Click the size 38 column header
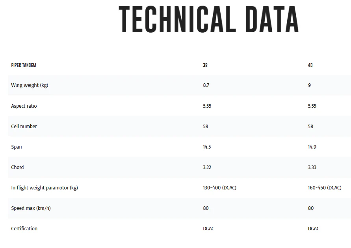The width and height of the screenshot is (351, 248). [x=205, y=65]
